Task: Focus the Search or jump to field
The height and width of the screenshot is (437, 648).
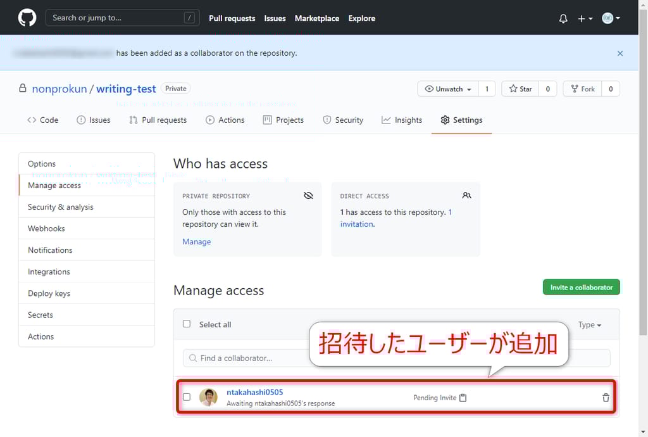Action: point(122,18)
